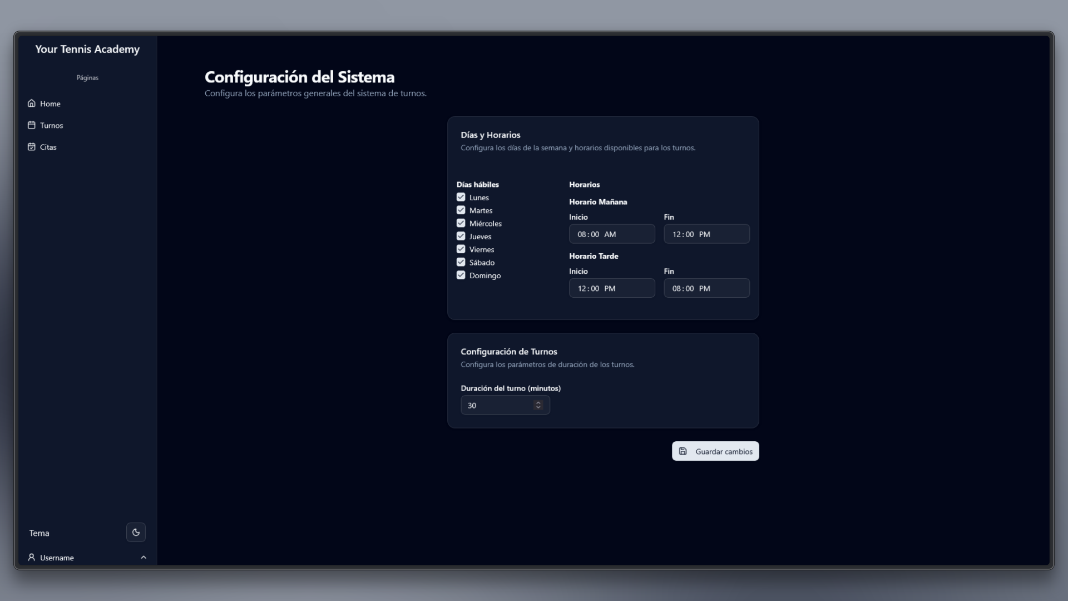1068x601 pixels.
Task: Click the Home icon in sidebar
Action: tap(32, 103)
